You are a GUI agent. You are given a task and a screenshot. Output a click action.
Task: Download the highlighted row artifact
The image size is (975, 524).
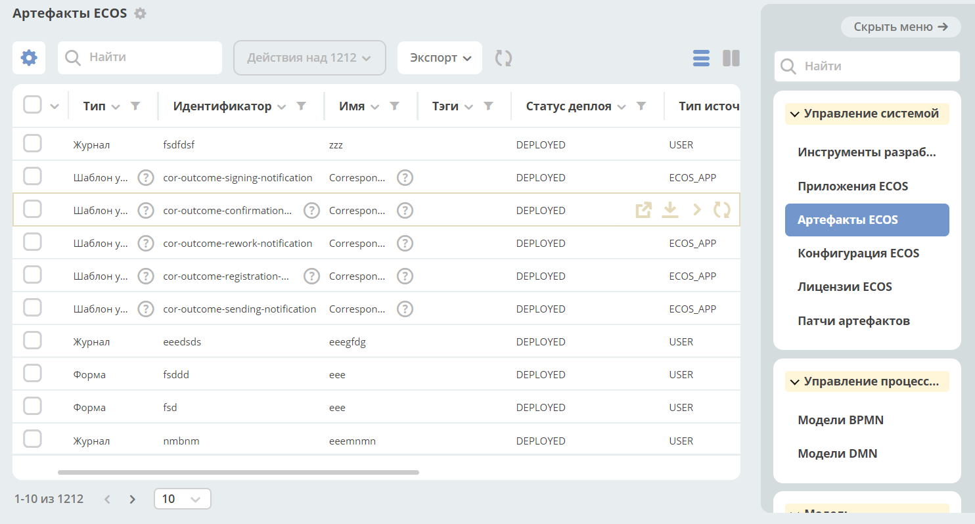pos(669,210)
